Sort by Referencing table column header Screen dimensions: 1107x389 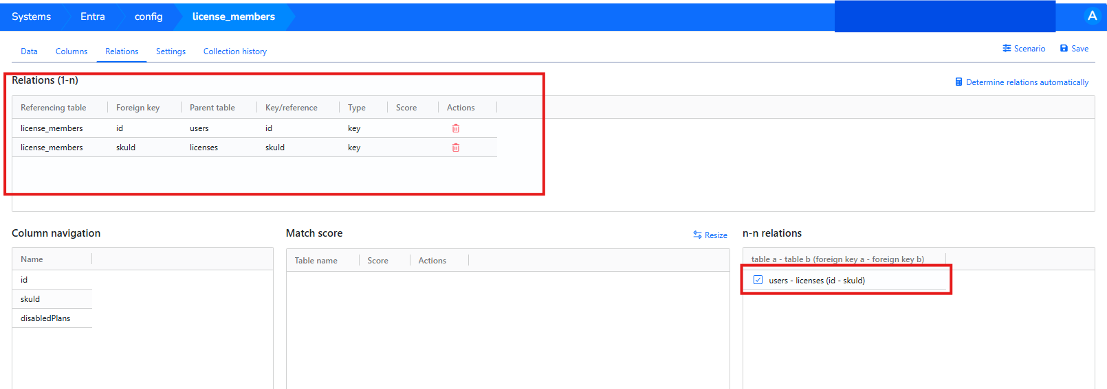pos(54,108)
